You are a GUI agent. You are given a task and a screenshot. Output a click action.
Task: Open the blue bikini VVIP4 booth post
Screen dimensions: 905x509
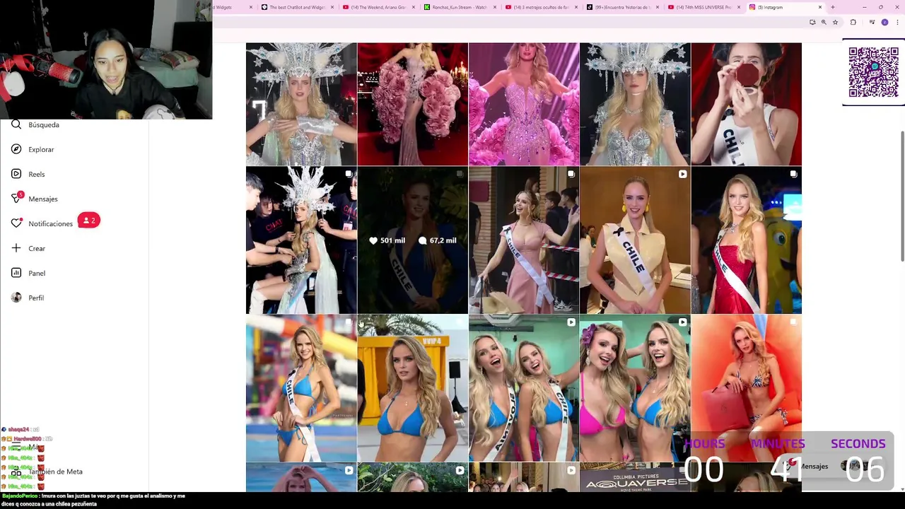point(412,388)
